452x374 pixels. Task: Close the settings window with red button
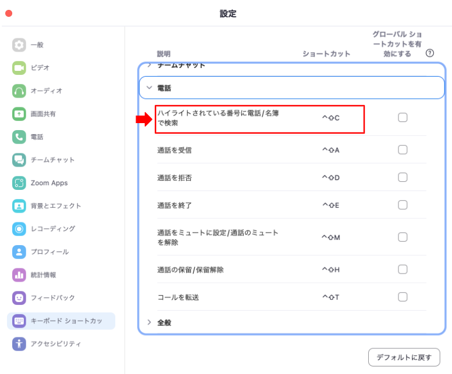pyautogui.click(x=9, y=13)
